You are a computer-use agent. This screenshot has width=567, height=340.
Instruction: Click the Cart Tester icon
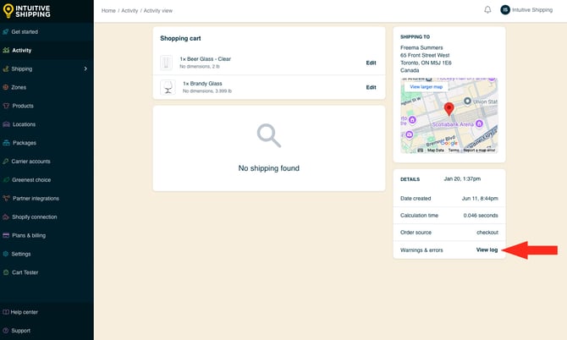point(6,272)
